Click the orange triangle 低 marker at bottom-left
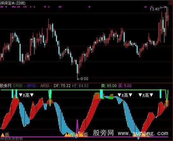This screenshot has height=141, width=173. [5, 135]
